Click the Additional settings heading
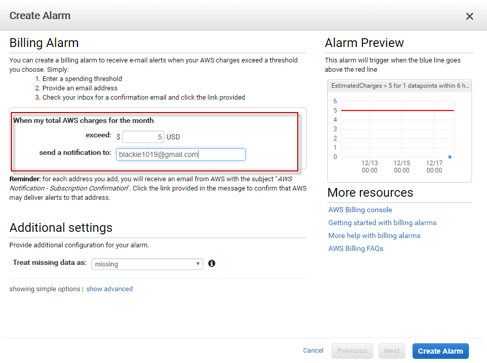This screenshot has width=487, height=363. [x=61, y=228]
